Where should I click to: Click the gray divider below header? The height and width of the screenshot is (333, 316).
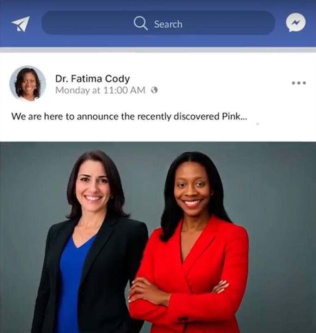158,50
